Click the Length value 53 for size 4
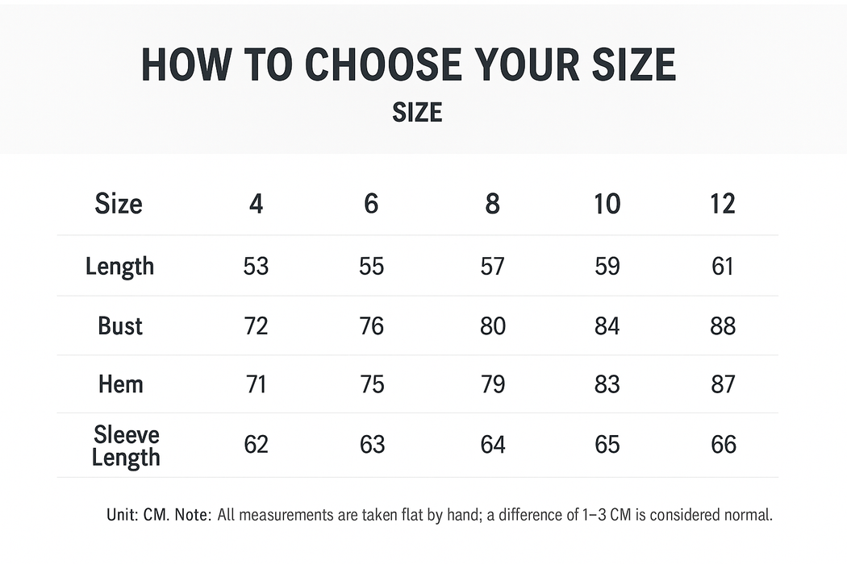The height and width of the screenshot is (564, 847). point(256,266)
